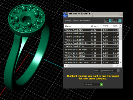Click the Calculate button

pyautogui.click(x=93, y=84)
